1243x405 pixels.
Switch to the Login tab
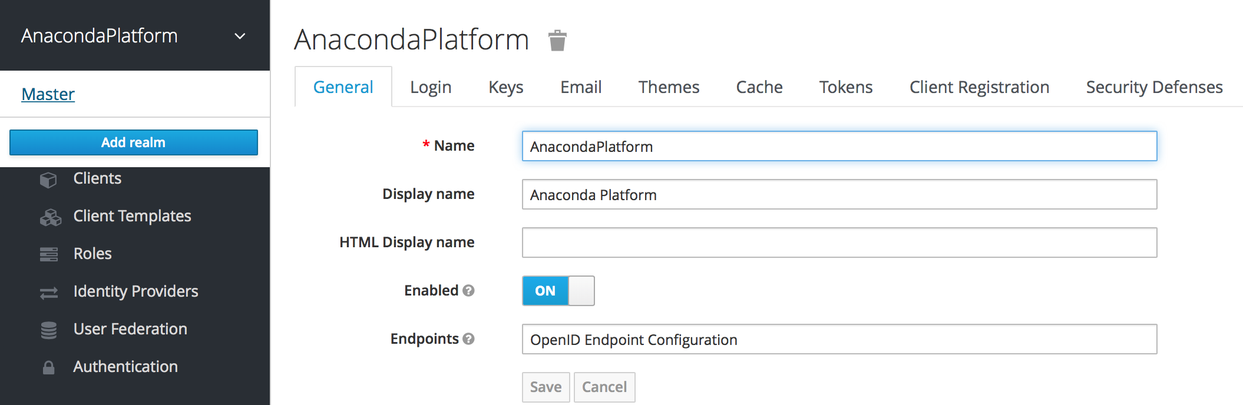(431, 87)
